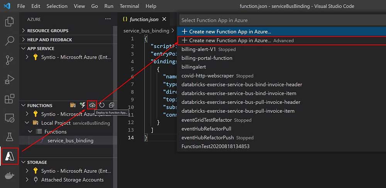Open Azure panel more actions ellipsis

[x=108, y=19]
